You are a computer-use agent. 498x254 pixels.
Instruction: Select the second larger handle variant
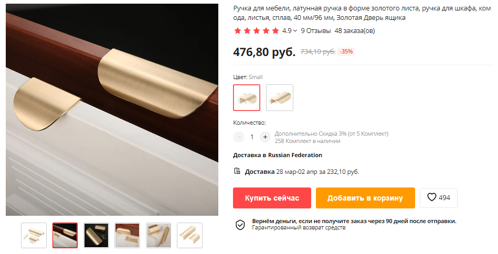point(280,97)
